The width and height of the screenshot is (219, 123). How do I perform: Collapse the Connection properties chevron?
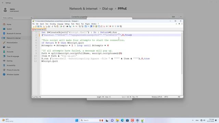[x=181, y=17]
